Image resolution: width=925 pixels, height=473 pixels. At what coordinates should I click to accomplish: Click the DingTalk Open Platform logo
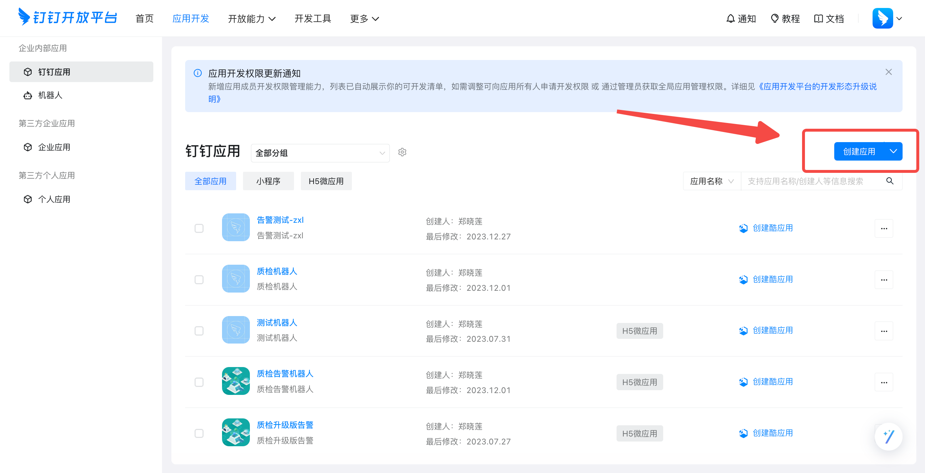click(x=68, y=17)
